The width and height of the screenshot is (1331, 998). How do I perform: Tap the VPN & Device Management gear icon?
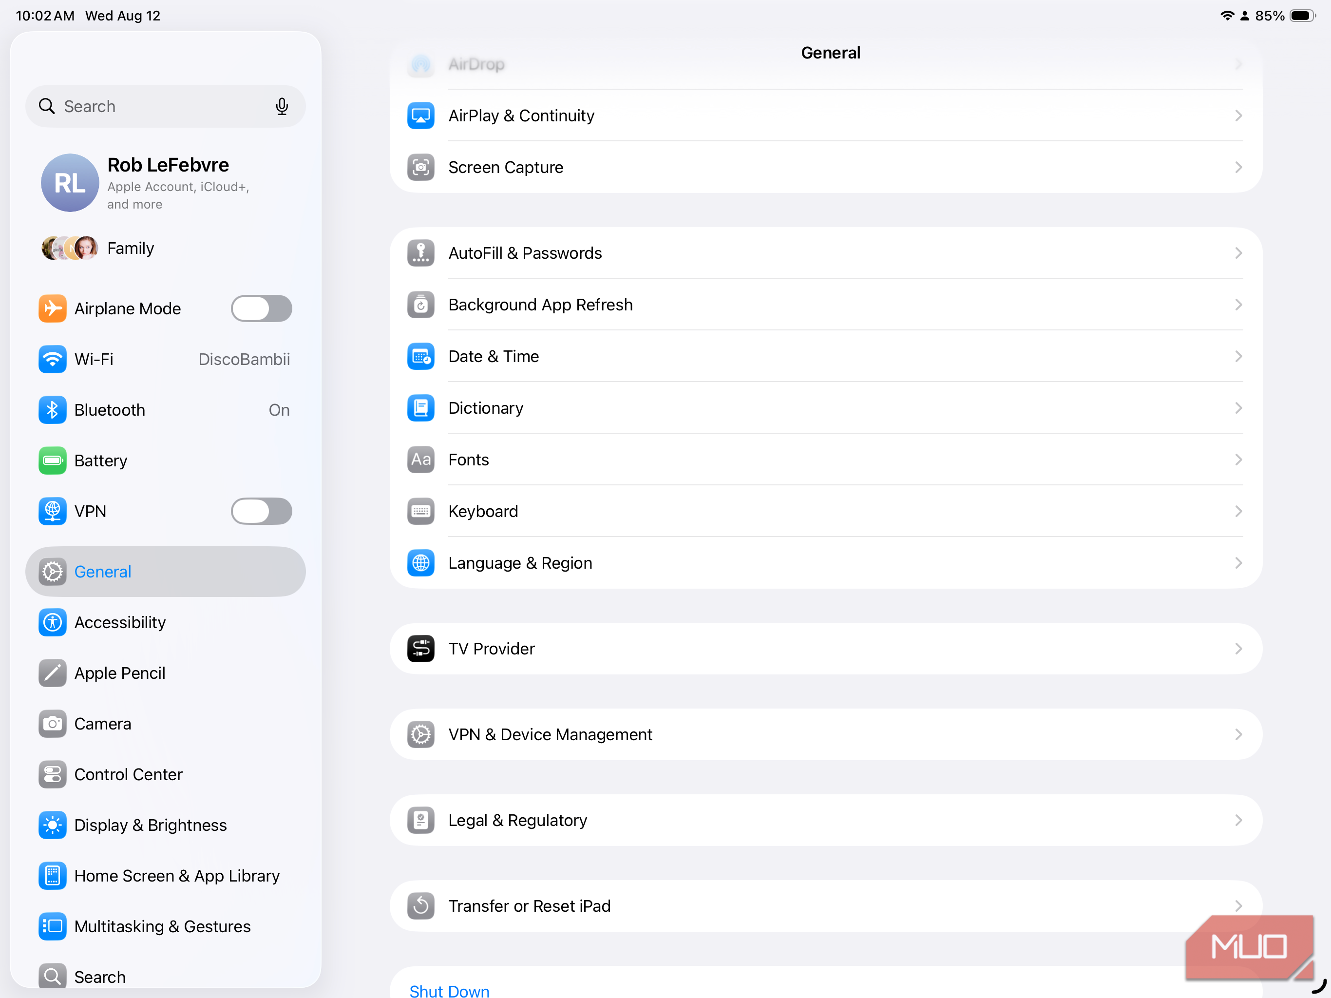click(420, 734)
